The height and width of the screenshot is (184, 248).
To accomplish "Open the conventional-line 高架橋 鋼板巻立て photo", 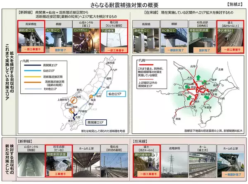I will pyautogui.click(x=146, y=41).
